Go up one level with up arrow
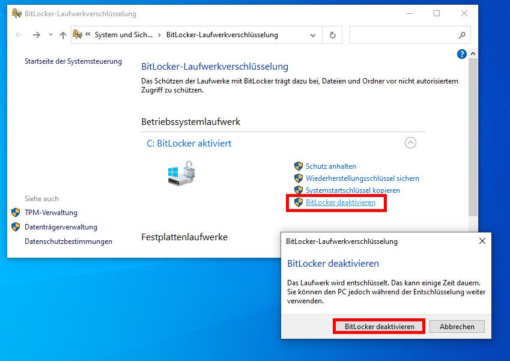 (63, 35)
